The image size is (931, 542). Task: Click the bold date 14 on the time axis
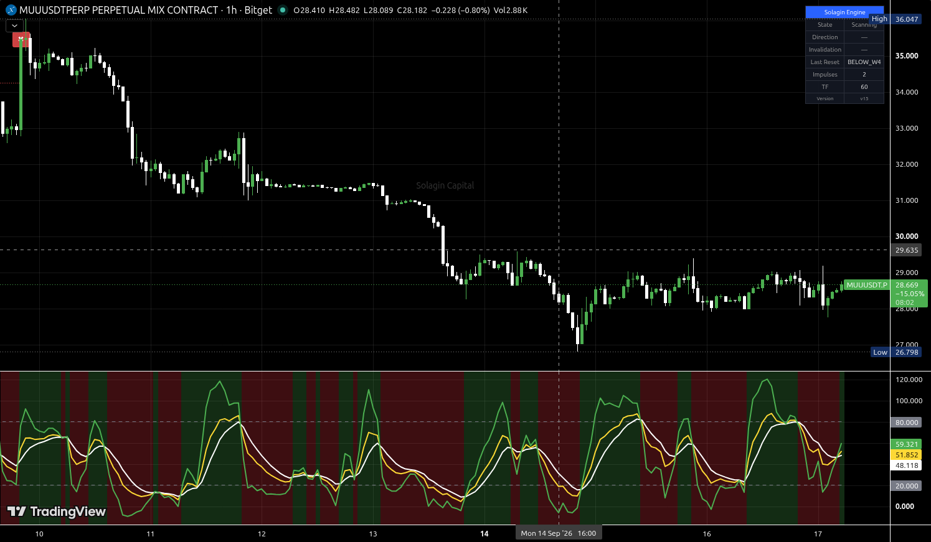tap(484, 534)
